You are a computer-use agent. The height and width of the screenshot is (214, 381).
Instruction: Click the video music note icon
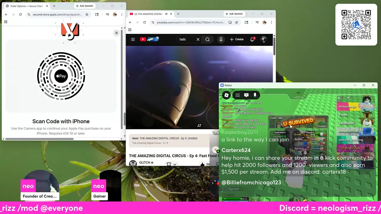199,125
